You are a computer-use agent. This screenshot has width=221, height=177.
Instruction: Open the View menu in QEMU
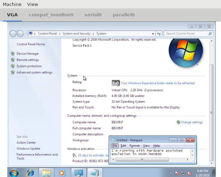[33, 4]
